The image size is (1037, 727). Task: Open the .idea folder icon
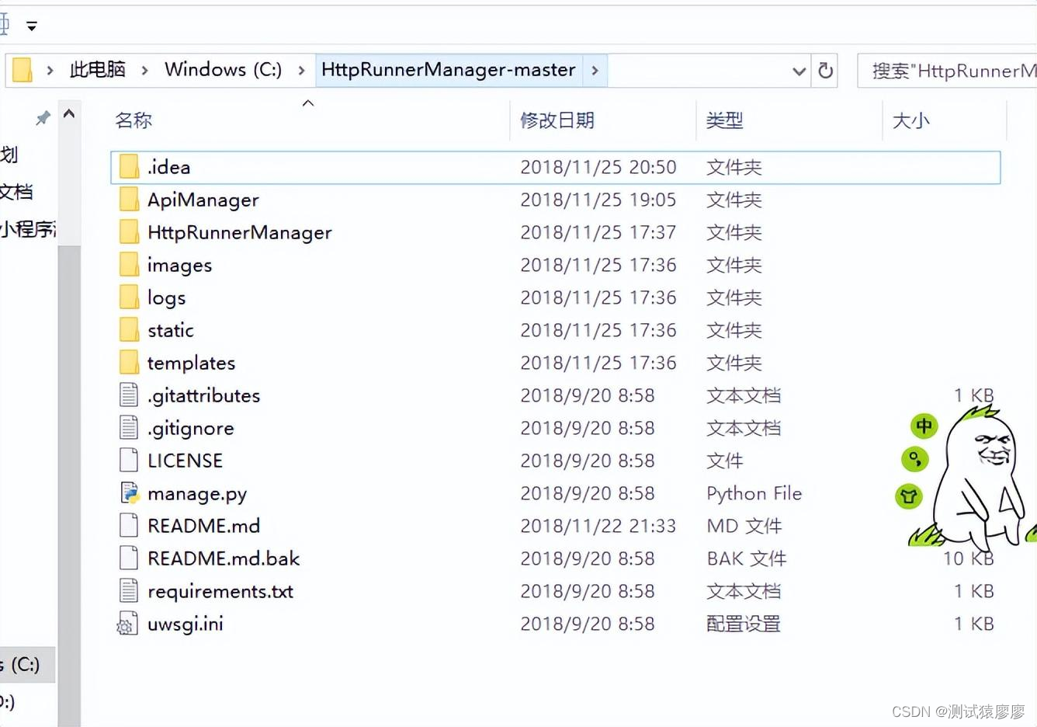129,166
